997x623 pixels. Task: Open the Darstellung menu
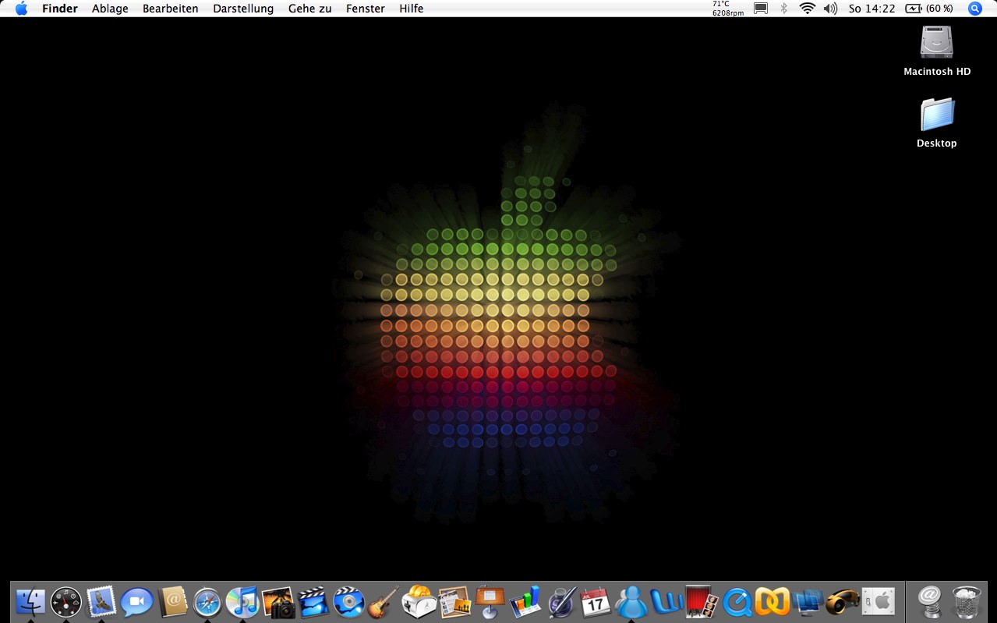tap(243, 9)
